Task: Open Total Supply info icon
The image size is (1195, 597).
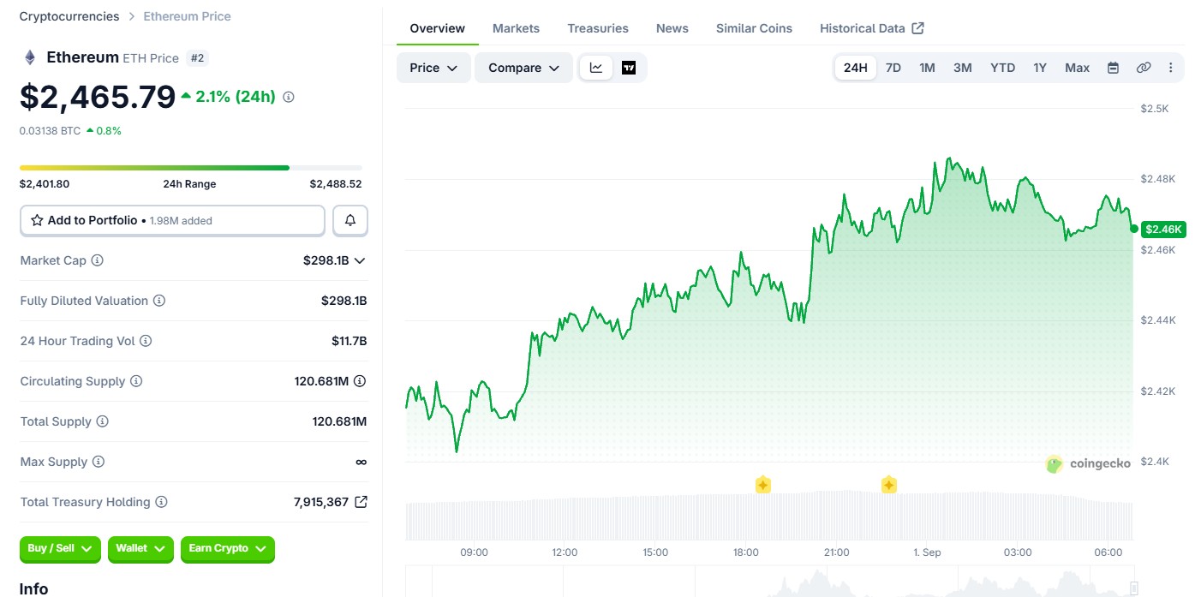Action: coord(103,421)
